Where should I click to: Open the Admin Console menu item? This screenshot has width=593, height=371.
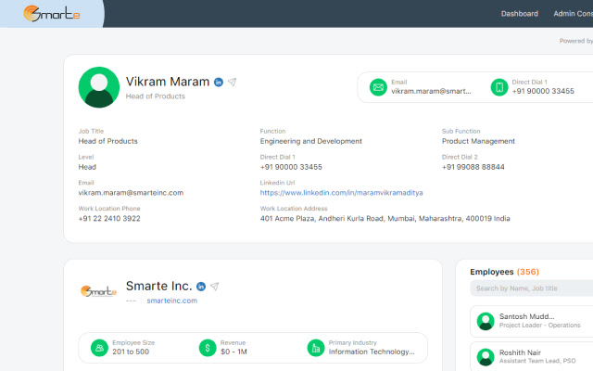click(573, 14)
